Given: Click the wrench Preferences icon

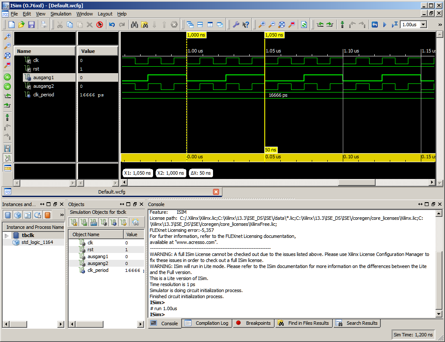Looking at the screenshot, I should (x=236, y=25).
